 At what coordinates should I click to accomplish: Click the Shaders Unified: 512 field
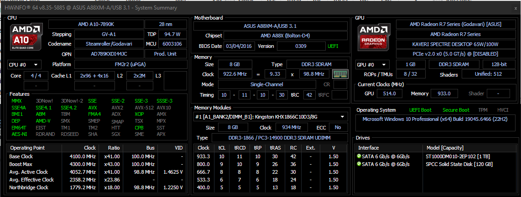point(488,74)
